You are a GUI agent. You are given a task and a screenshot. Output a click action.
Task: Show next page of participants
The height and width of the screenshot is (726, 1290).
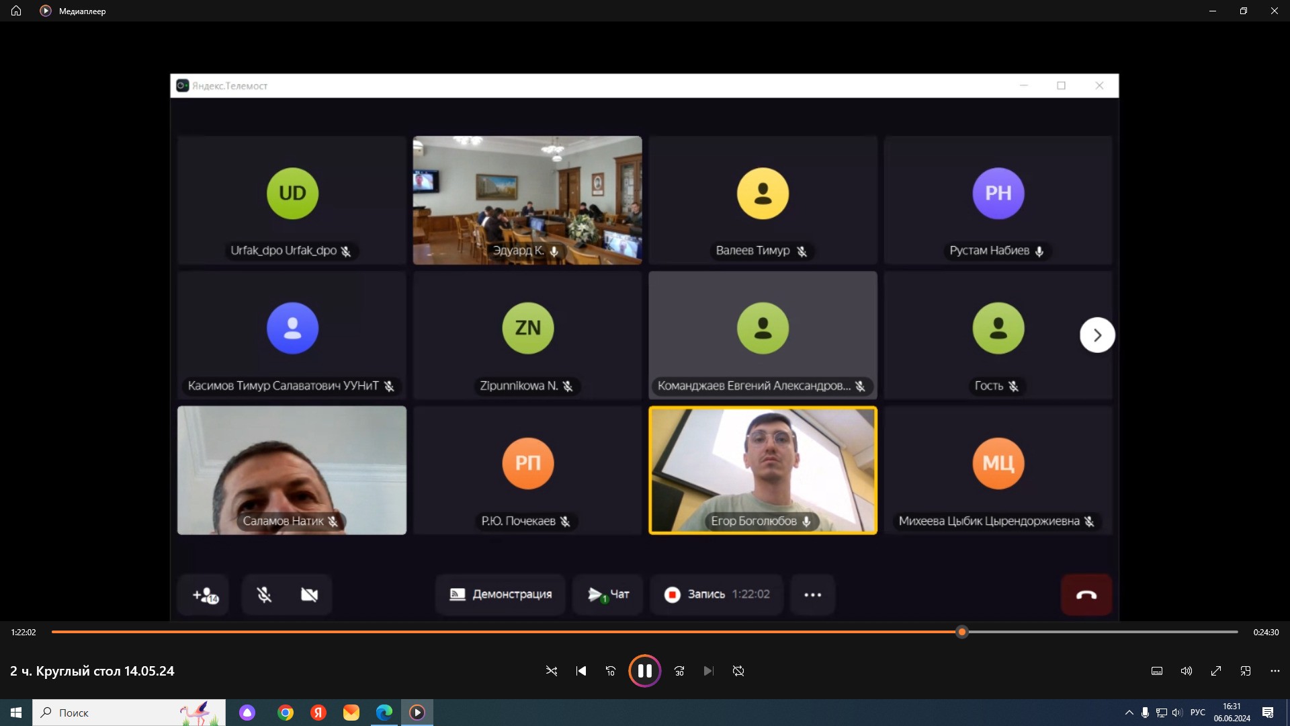(1097, 335)
